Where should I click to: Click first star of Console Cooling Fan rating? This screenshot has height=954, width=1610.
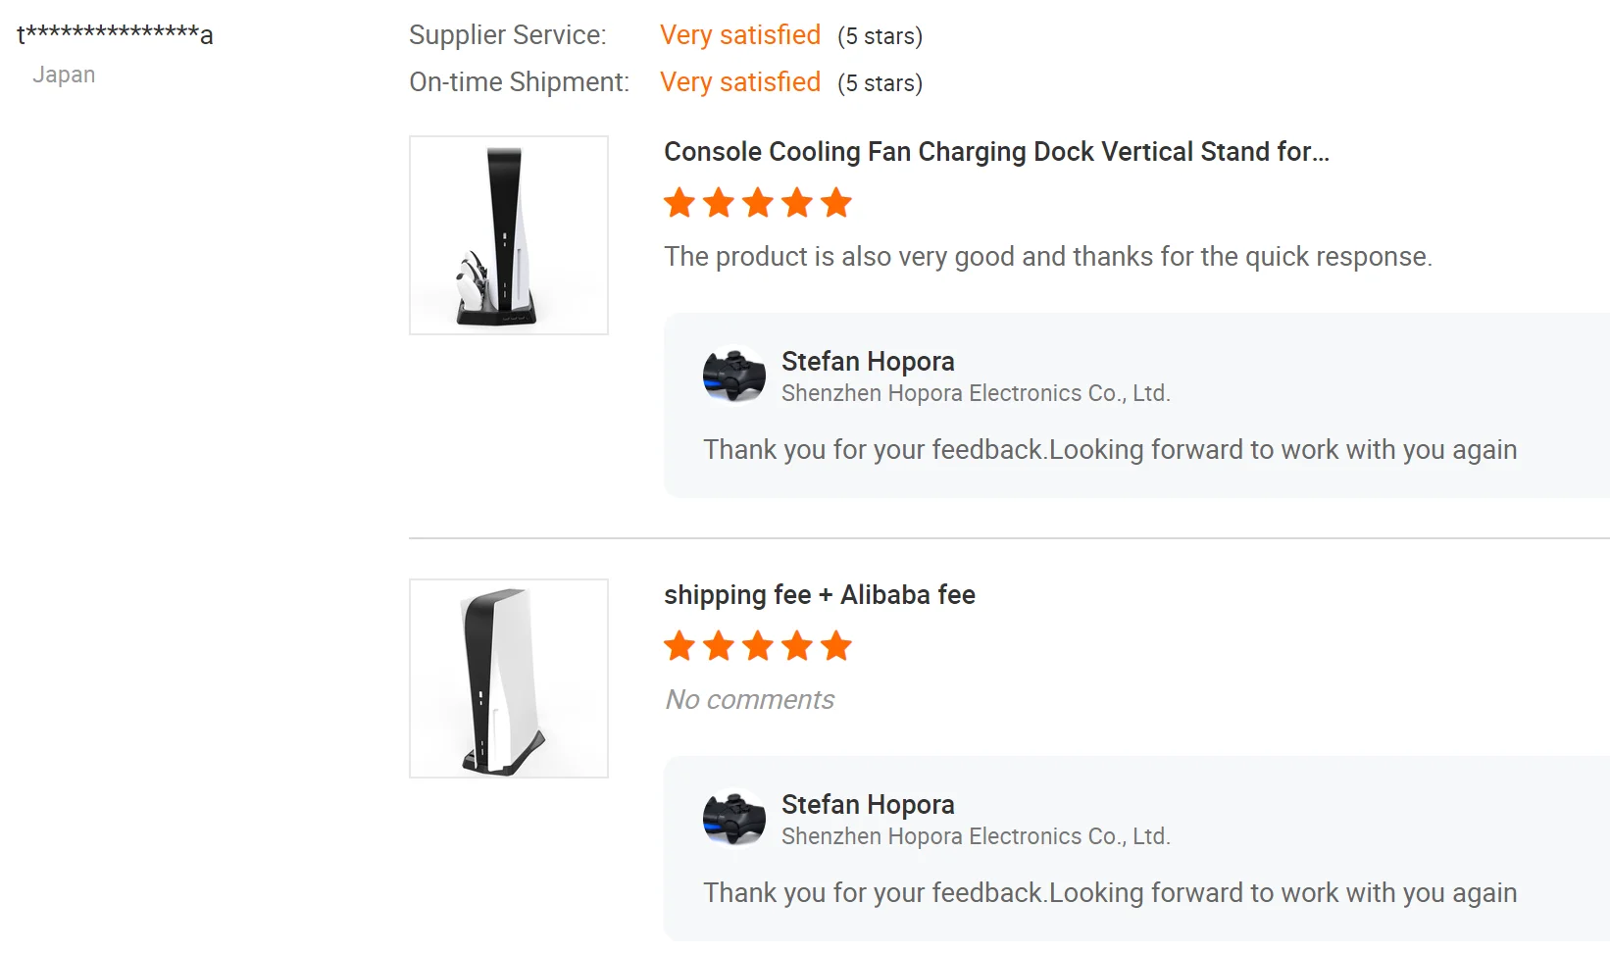(x=679, y=204)
